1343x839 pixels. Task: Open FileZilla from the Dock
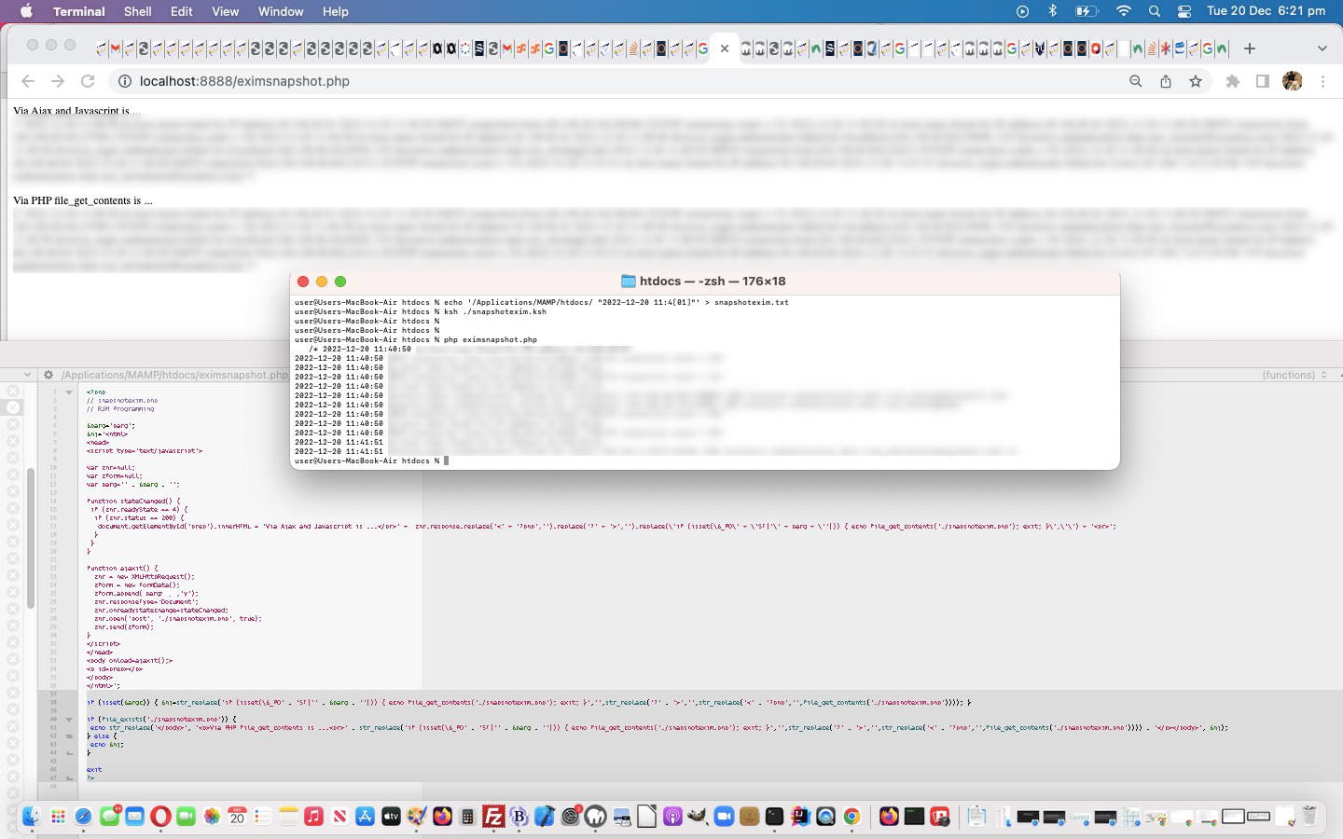tap(493, 817)
